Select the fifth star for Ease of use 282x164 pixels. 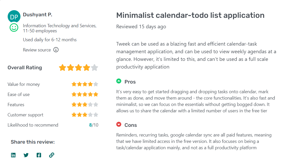[96, 94]
